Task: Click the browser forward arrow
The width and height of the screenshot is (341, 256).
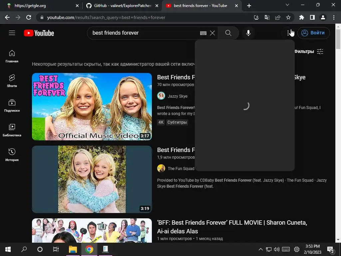Action: click(18, 17)
